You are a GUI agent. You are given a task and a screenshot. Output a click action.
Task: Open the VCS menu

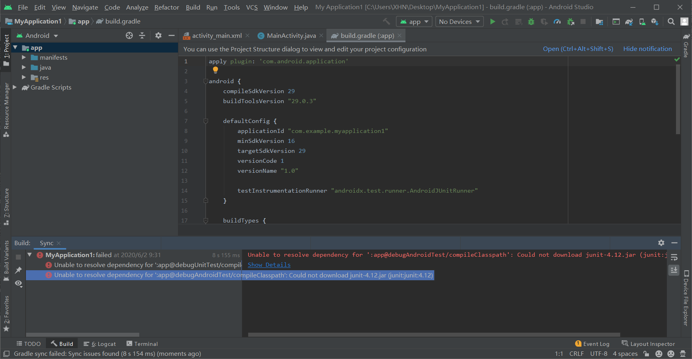point(252,7)
